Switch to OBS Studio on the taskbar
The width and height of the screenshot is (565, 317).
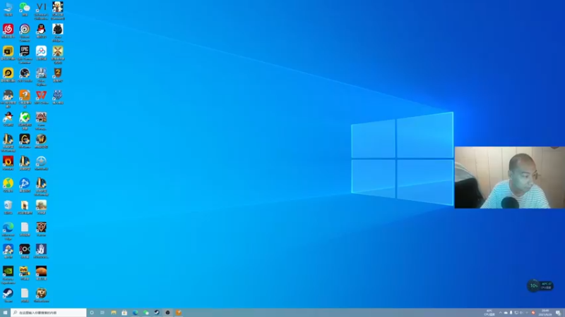[x=167, y=313]
